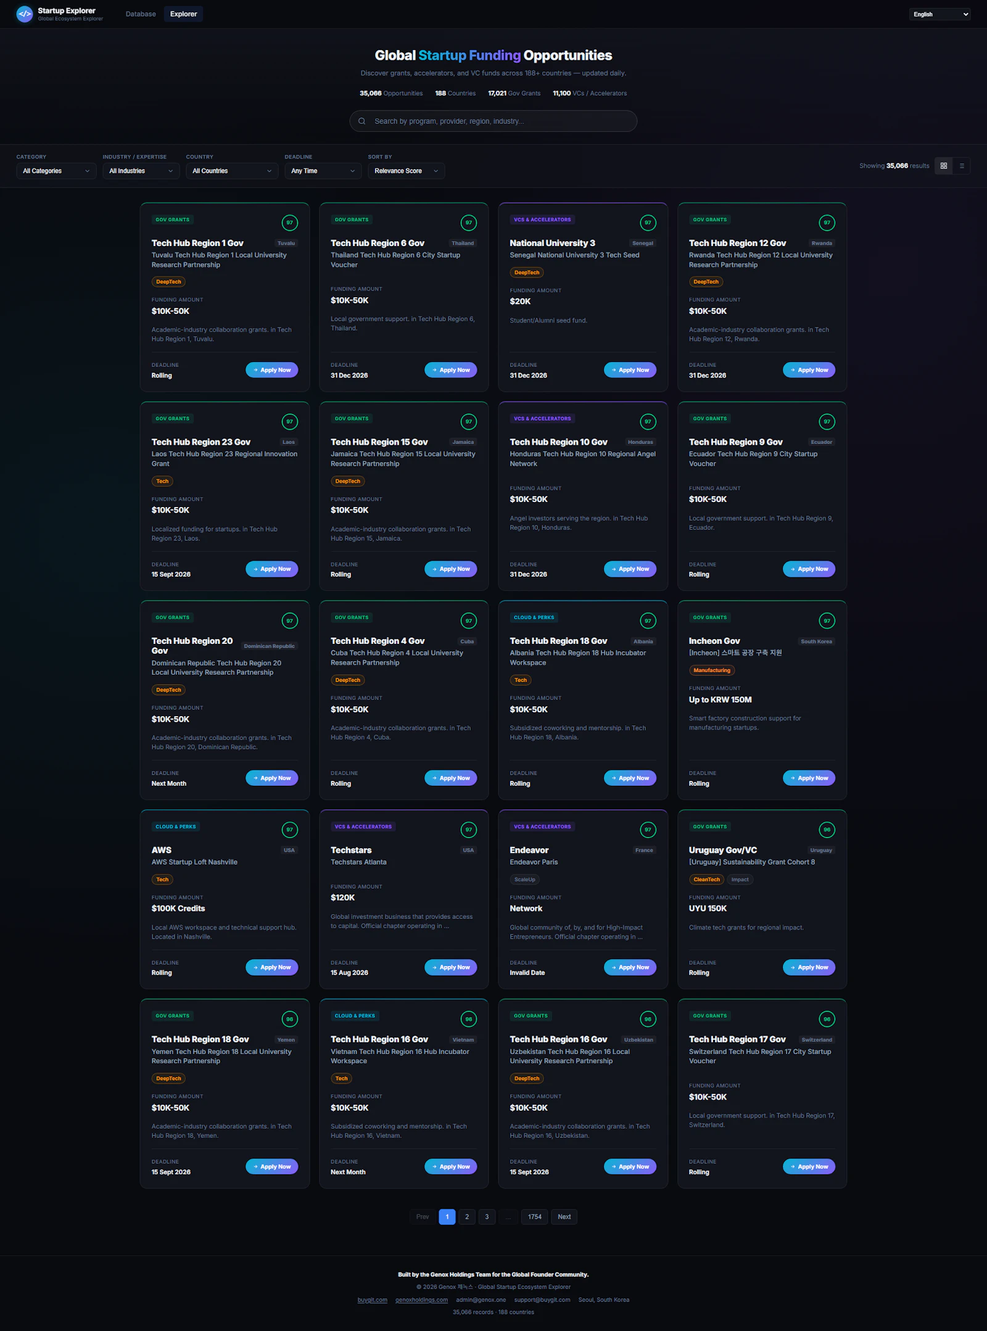The height and width of the screenshot is (1331, 987).
Task: Open the buygit.com footer link
Action: [373, 1300]
